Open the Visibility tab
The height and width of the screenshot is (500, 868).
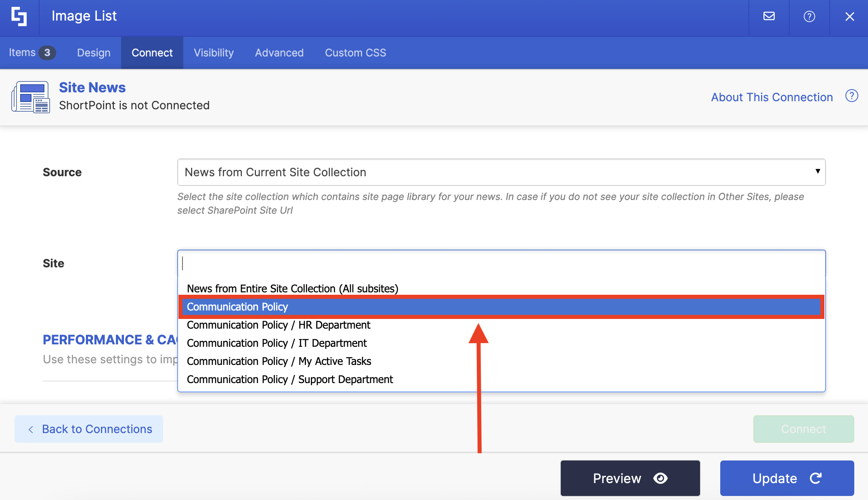(x=214, y=53)
